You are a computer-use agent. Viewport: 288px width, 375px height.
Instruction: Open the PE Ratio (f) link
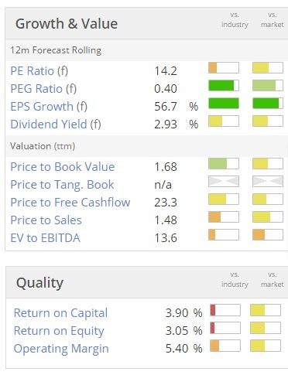[39, 71]
